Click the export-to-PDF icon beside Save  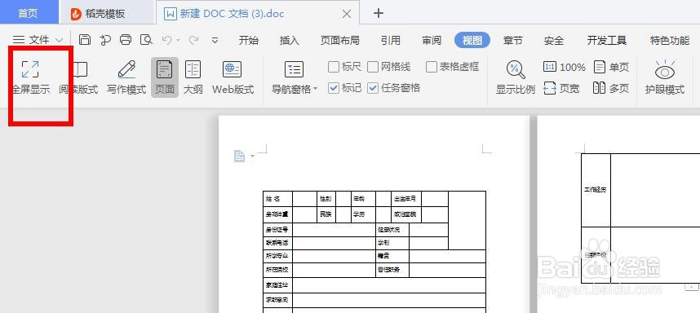click(x=105, y=40)
